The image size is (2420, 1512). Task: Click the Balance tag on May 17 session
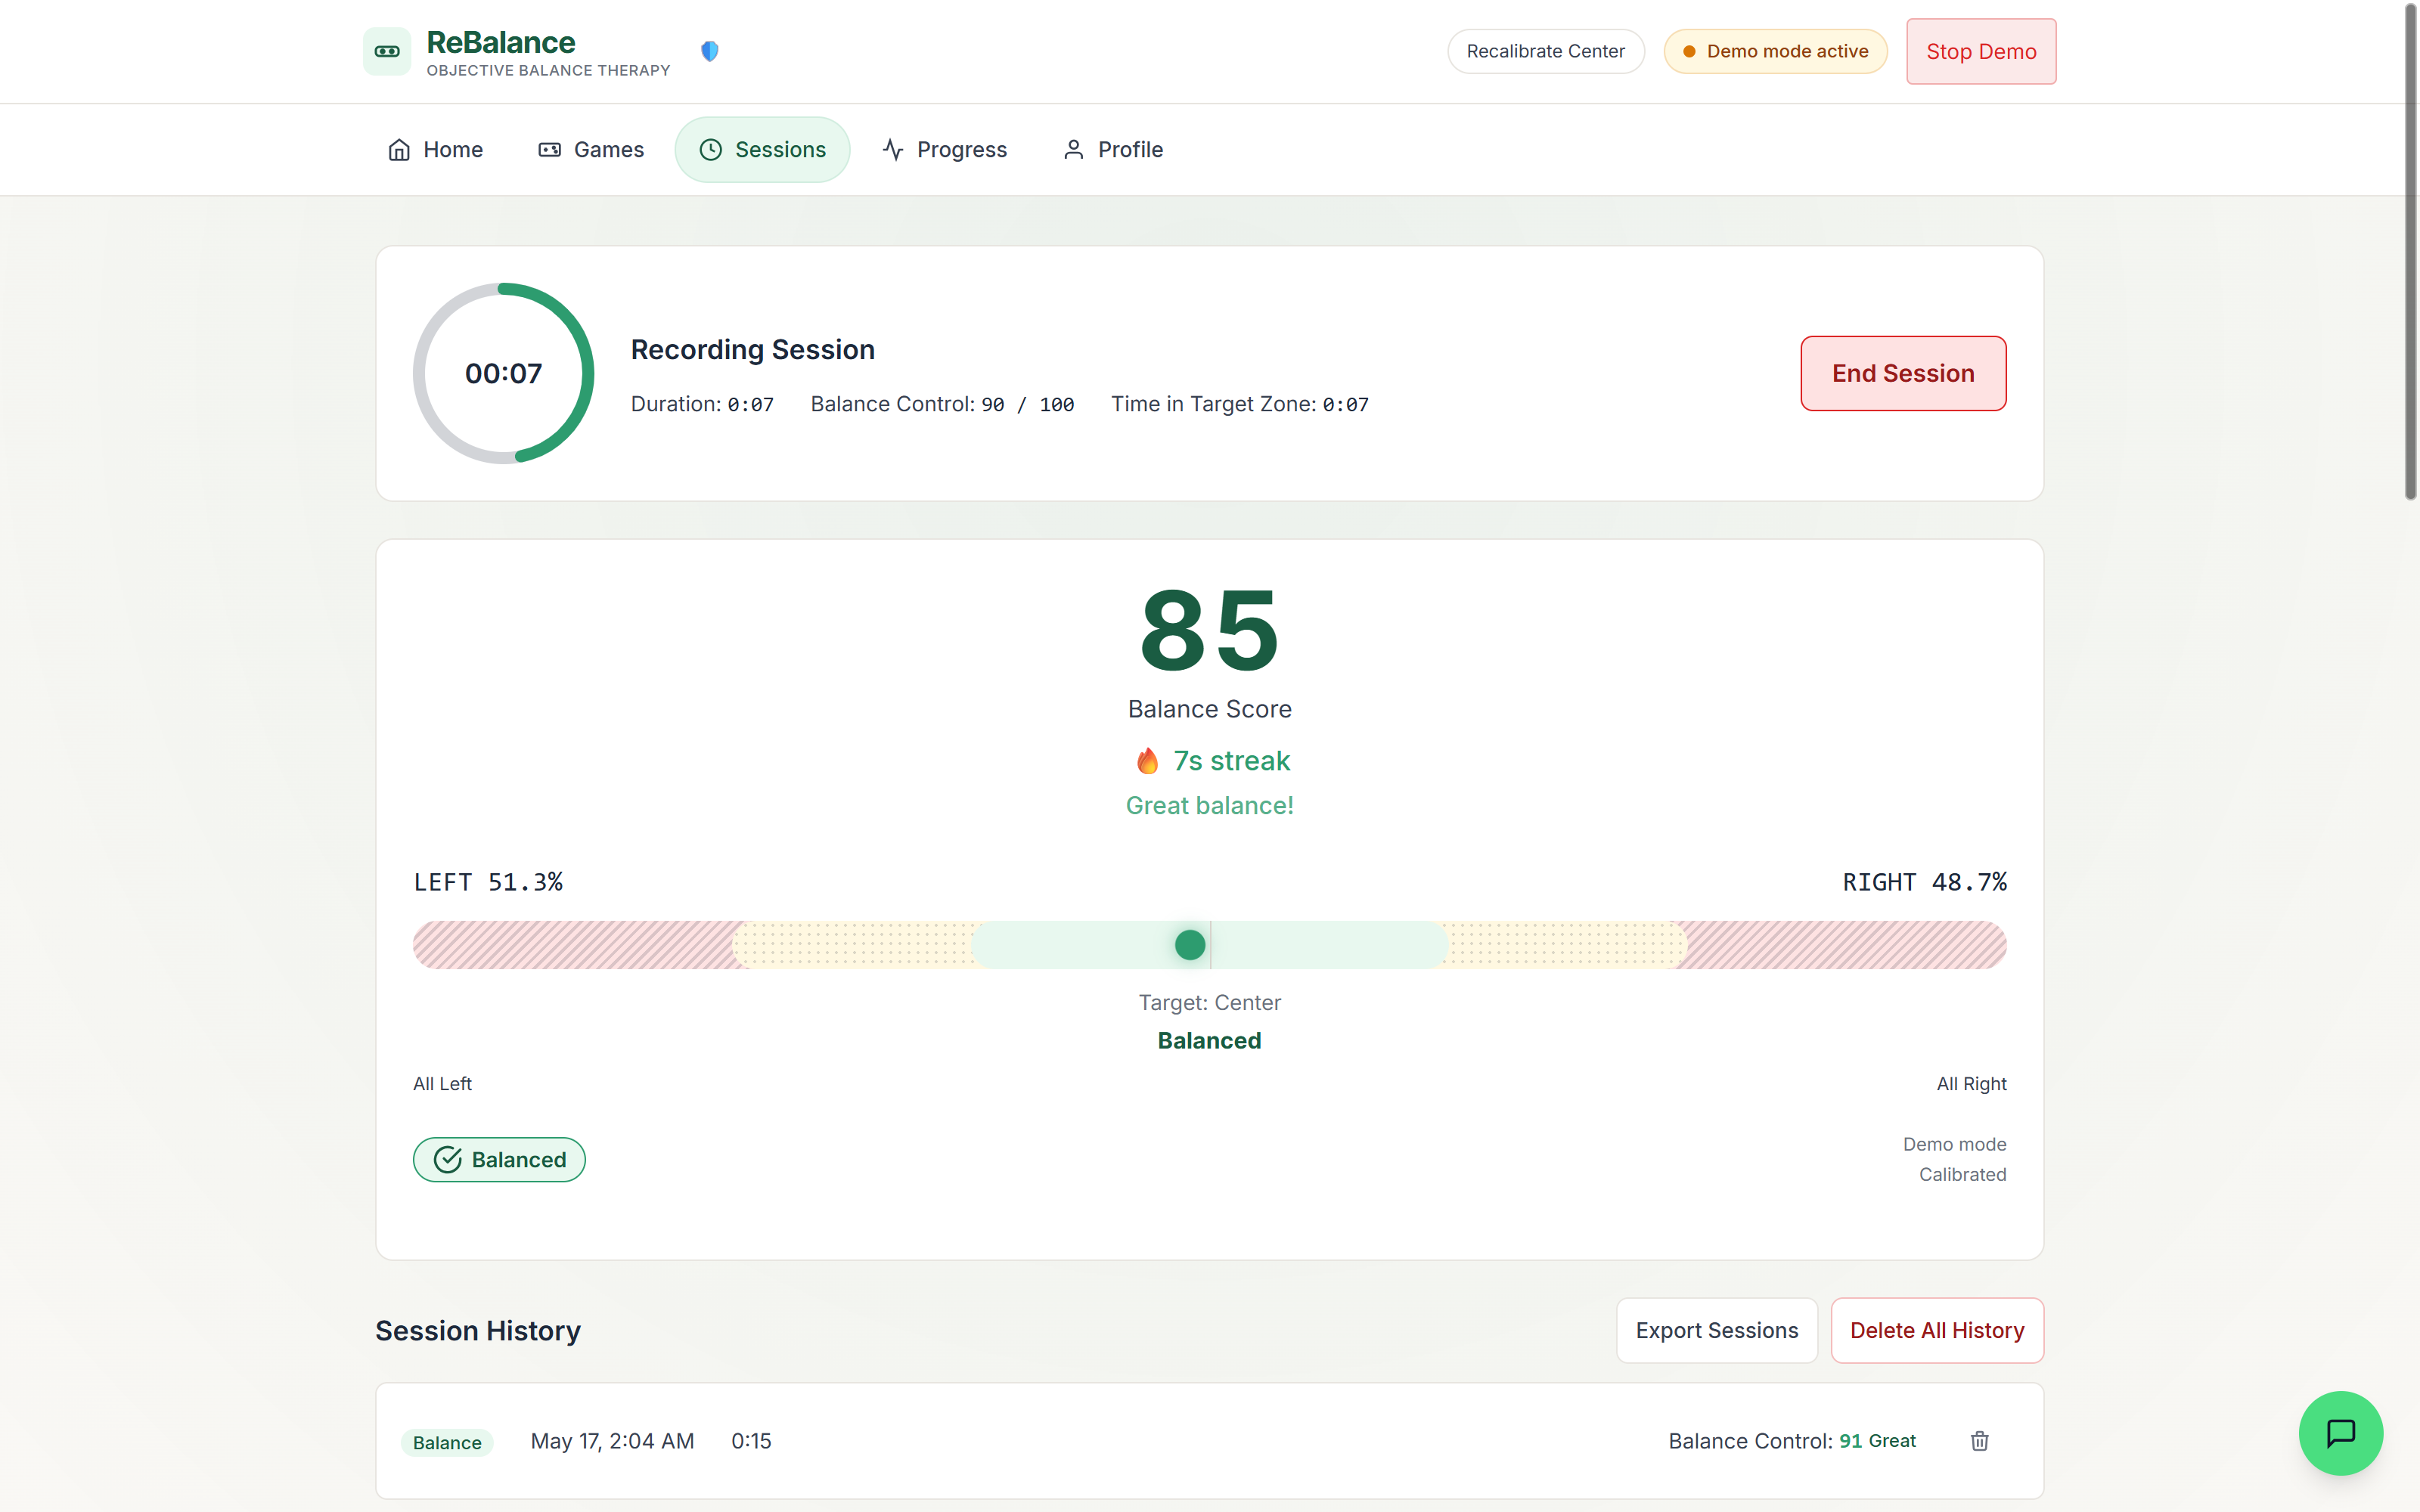point(447,1442)
